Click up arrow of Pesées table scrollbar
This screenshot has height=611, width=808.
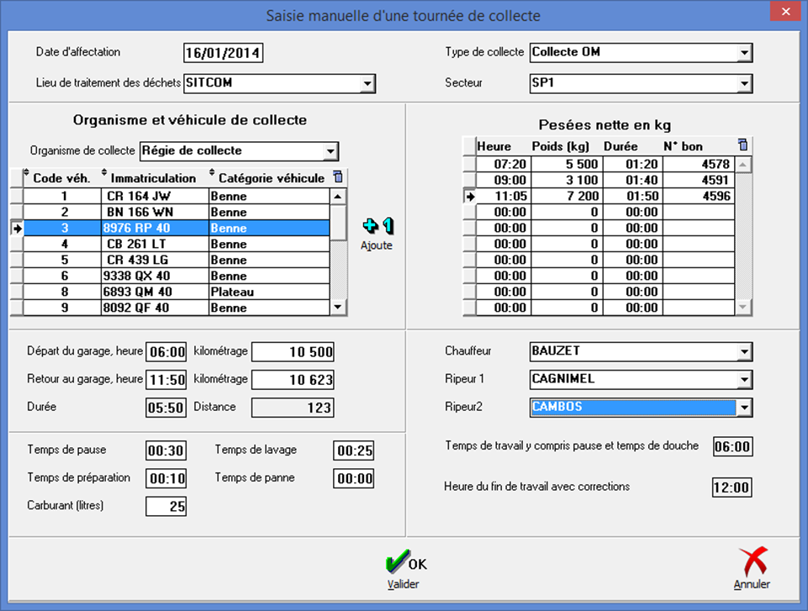pyautogui.click(x=742, y=165)
